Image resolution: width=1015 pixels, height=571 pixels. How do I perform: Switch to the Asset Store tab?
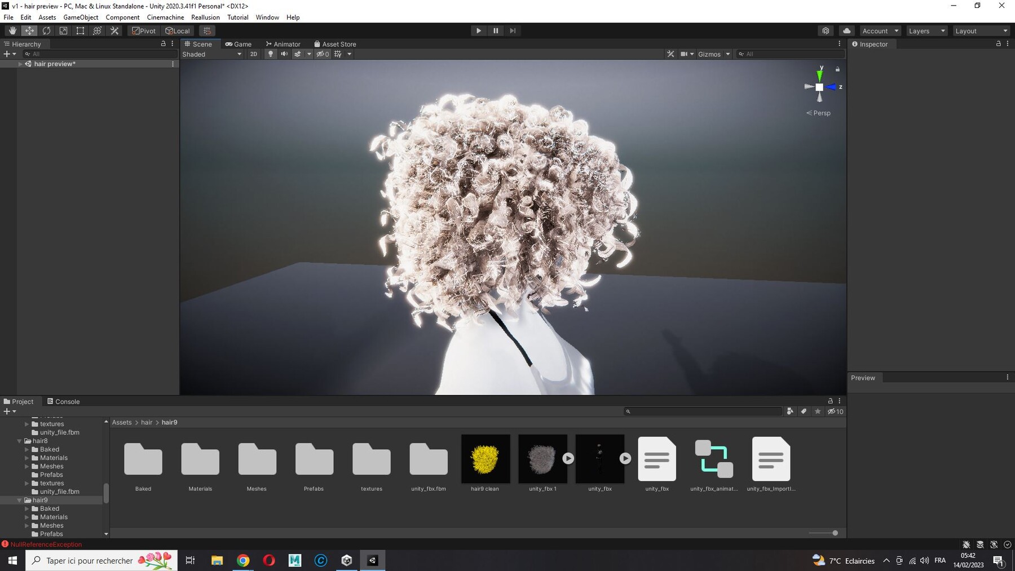point(335,44)
